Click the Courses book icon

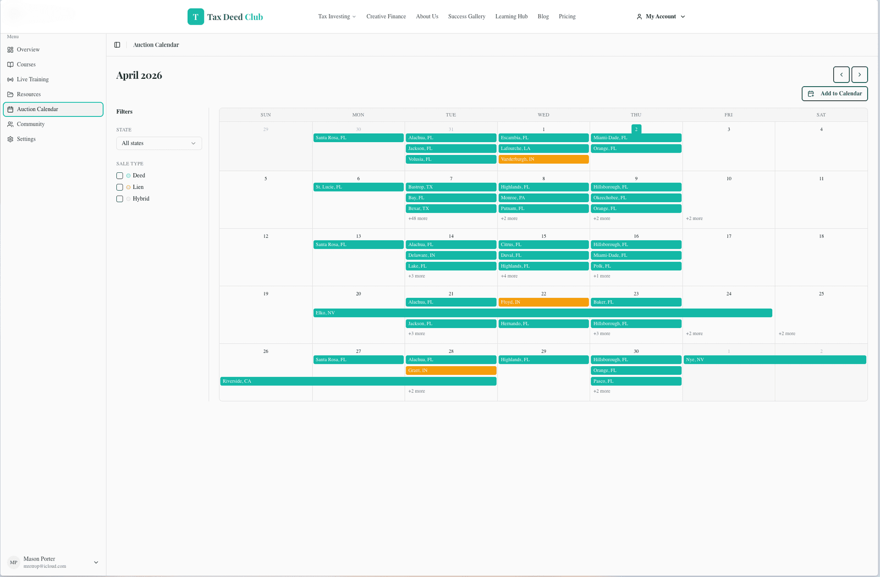point(10,65)
